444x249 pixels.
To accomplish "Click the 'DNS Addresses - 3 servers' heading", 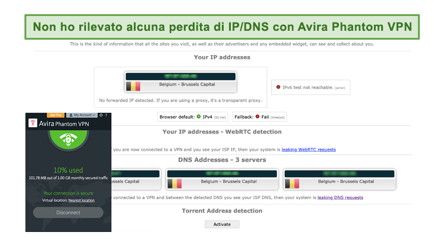I will [222, 160].
